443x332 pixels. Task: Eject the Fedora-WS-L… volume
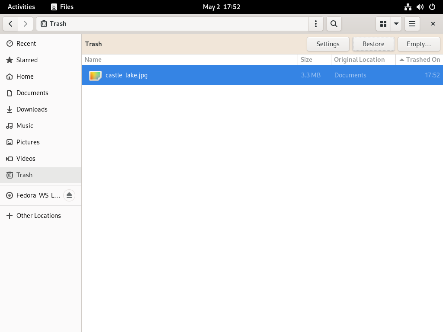(69, 195)
